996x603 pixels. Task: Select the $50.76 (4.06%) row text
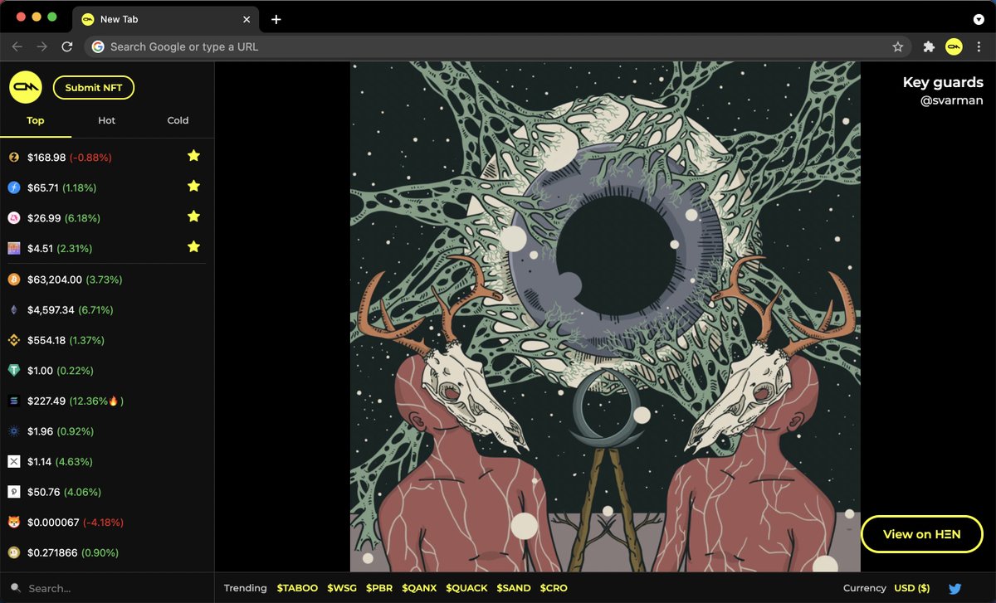pyautogui.click(x=65, y=492)
